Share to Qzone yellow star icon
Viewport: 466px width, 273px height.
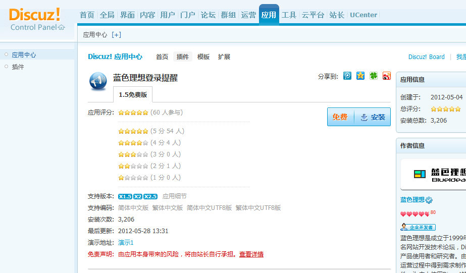(360, 76)
